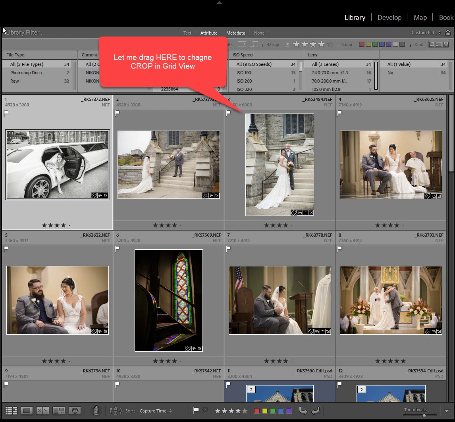This screenshot has height=422, width=455.
Task: Change the ISO Speed column header
Action: click(242, 54)
